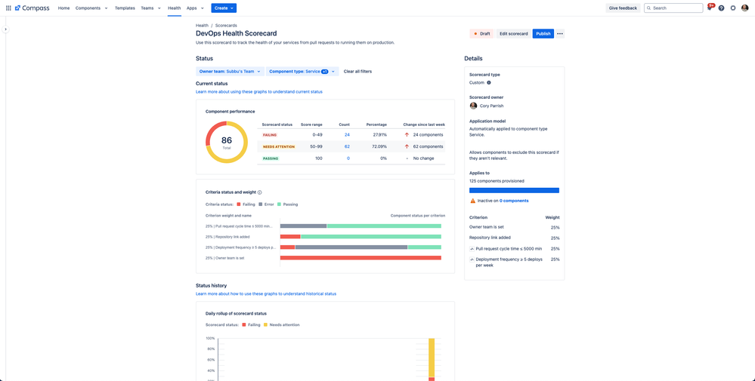This screenshot has width=755, height=381.
Task: Click the Draft status badge
Action: click(x=481, y=34)
